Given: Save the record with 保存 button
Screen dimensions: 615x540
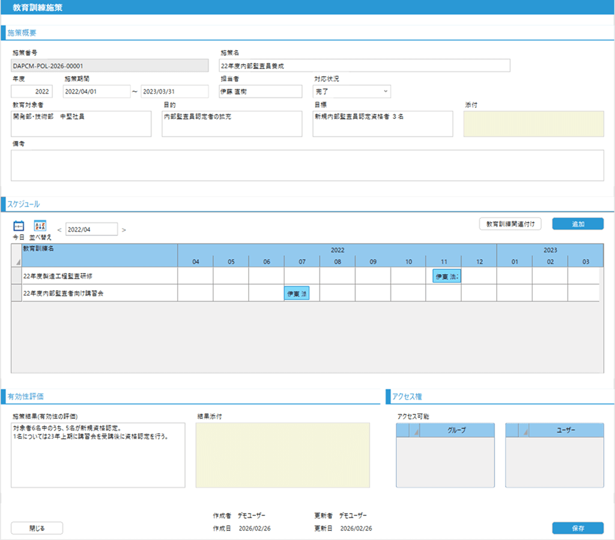Looking at the screenshot, I should (x=578, y=528).
